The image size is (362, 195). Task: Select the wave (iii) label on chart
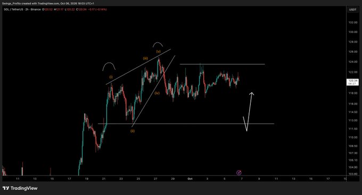point(145,58)
